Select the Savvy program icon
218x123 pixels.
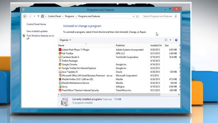click(x=60, y=86)
